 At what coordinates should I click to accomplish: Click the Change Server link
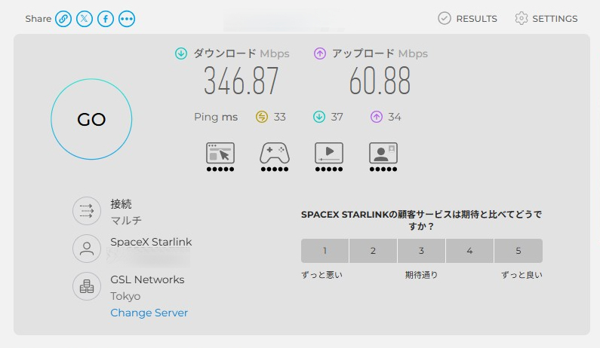tap(149, 313)
